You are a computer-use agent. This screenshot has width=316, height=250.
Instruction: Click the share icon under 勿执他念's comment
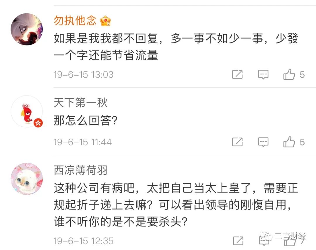pos(238,74)
